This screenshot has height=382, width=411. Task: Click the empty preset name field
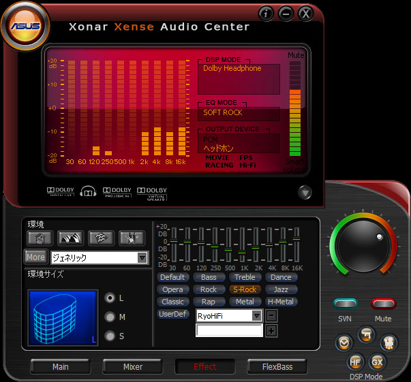tap(229, 330)
